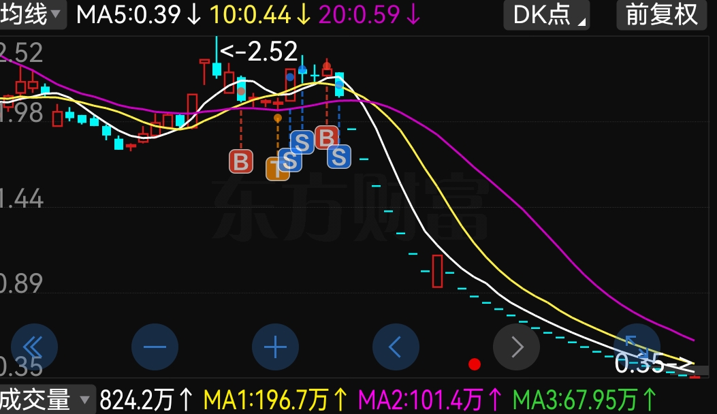Open the 均线 indicator dropdown
The width and height of the screenshot is (717, 414).
coord(32,14)
